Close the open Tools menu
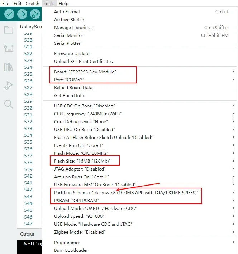The width and height of the screenshot is (238, 254). pyautogui.click(x=49, y=3)
